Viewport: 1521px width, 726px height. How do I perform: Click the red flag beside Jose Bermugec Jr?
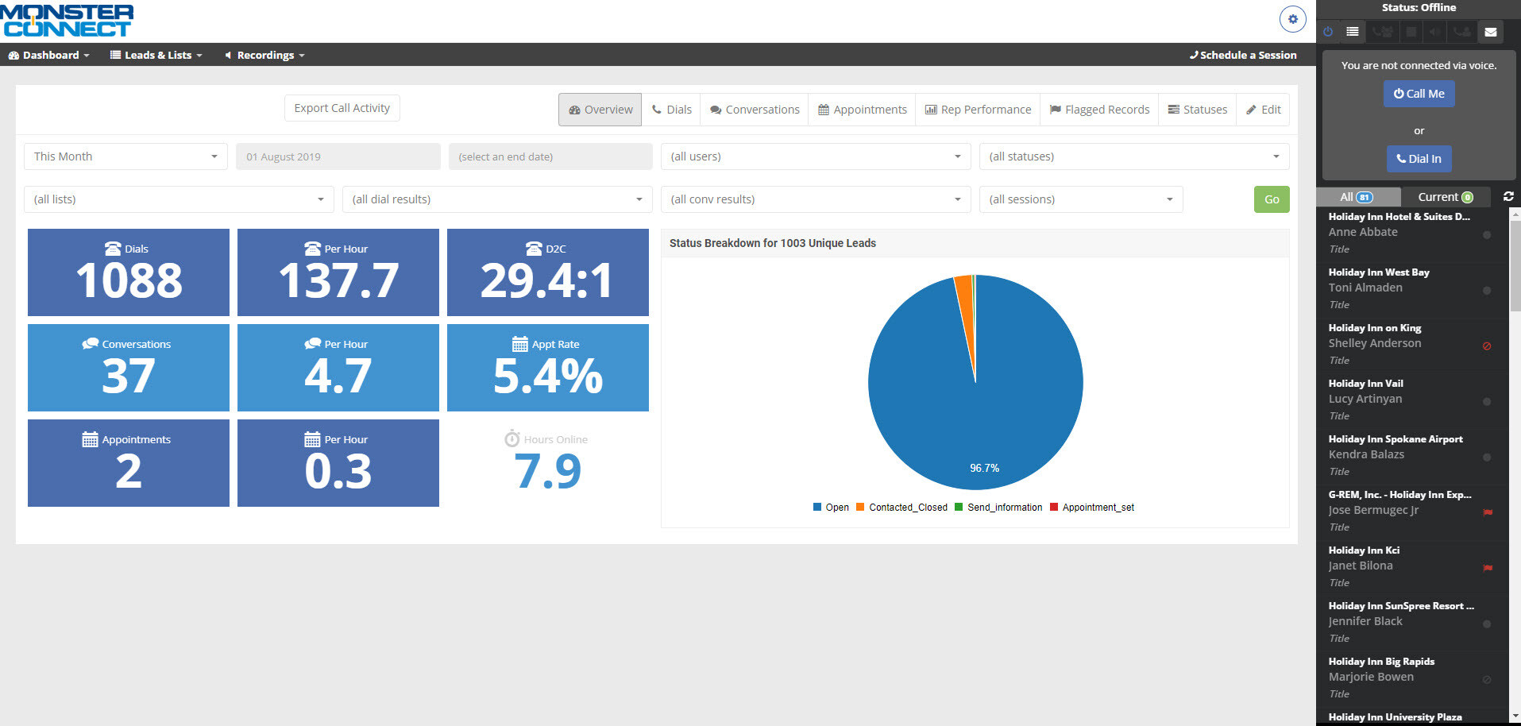coord(1488,512)
